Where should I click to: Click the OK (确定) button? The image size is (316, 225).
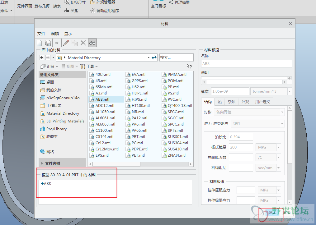click(x=272, y=212)
